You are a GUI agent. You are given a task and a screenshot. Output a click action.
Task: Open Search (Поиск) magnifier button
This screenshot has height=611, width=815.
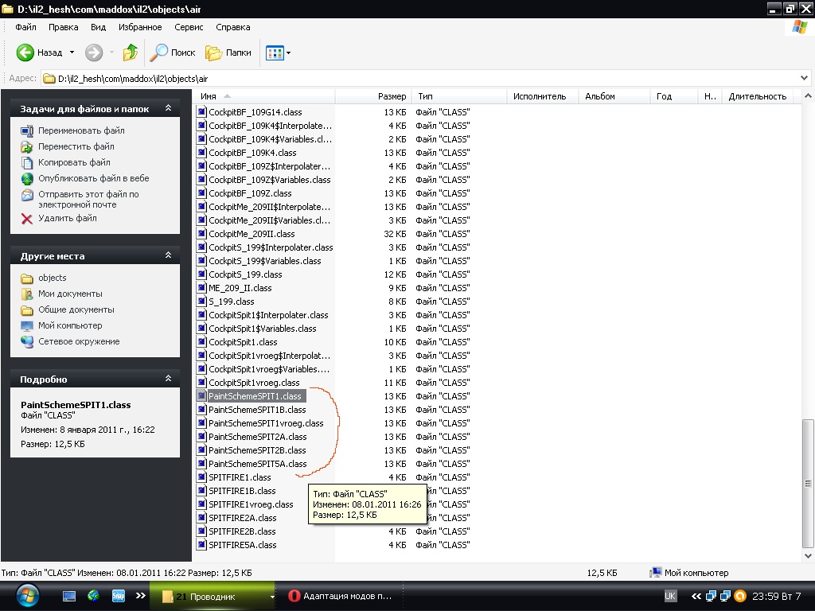coord(173,53)
